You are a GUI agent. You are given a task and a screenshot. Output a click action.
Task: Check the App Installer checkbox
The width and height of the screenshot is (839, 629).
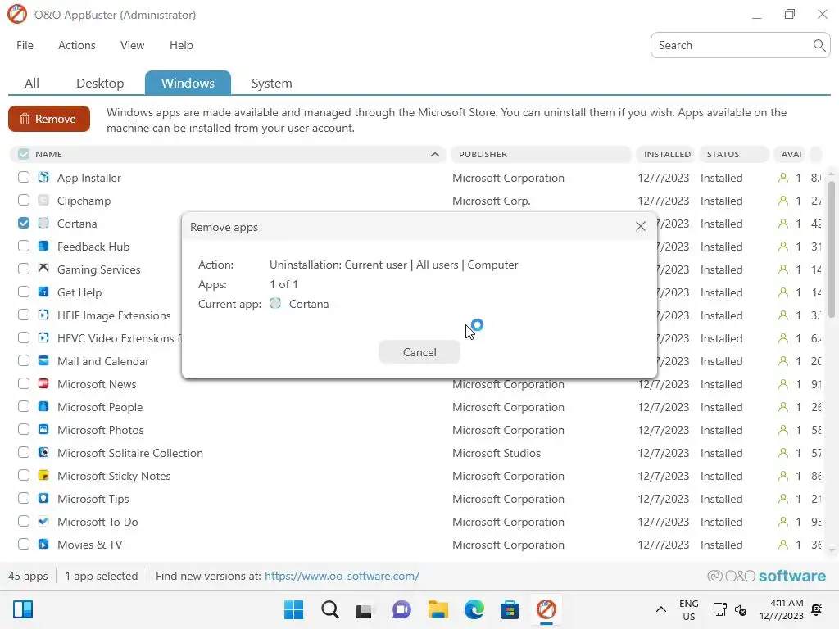tap(24, 177)
